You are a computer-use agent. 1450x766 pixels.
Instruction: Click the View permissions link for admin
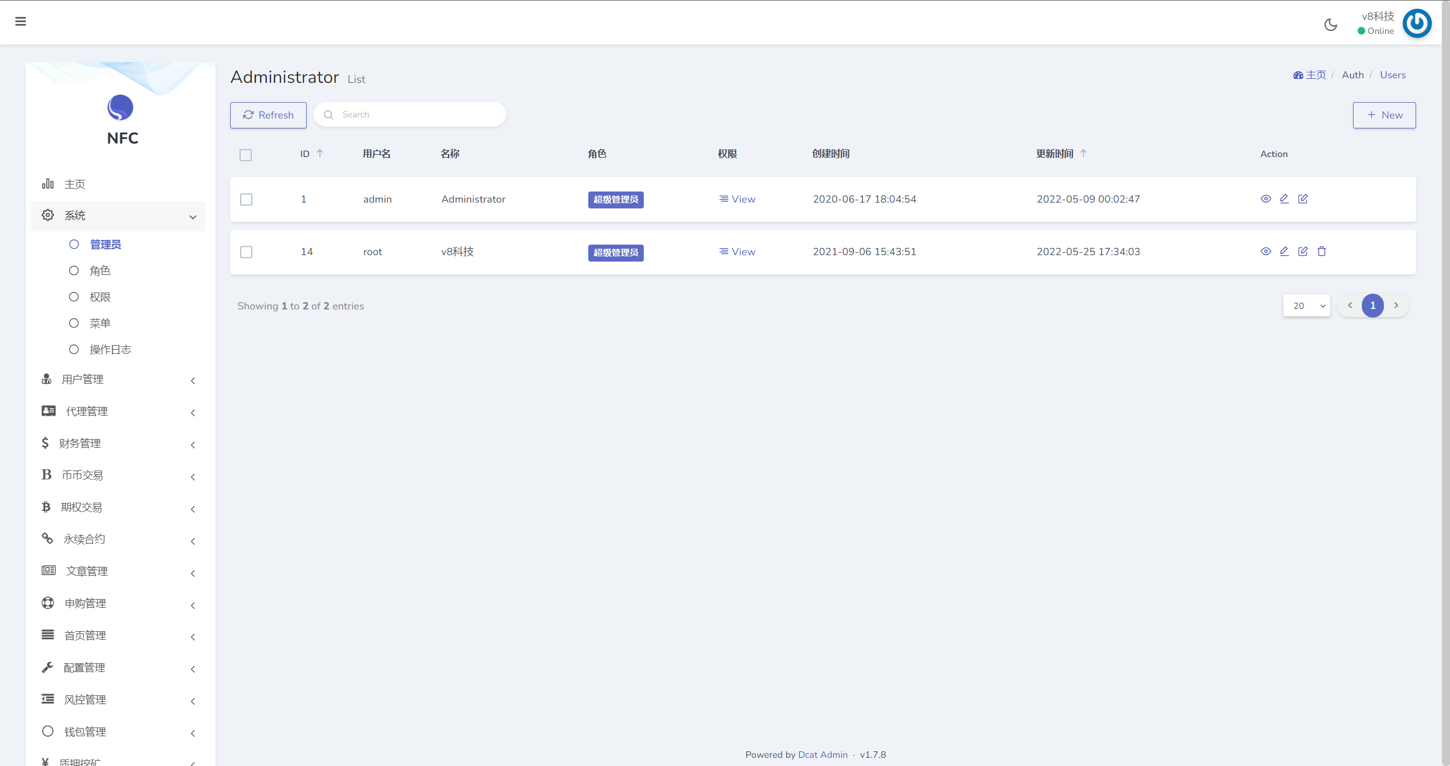point(737,200)
